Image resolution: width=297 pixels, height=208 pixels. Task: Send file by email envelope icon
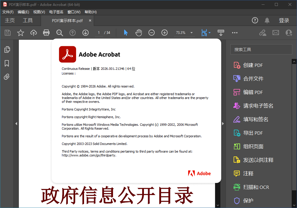pos(275,33)
